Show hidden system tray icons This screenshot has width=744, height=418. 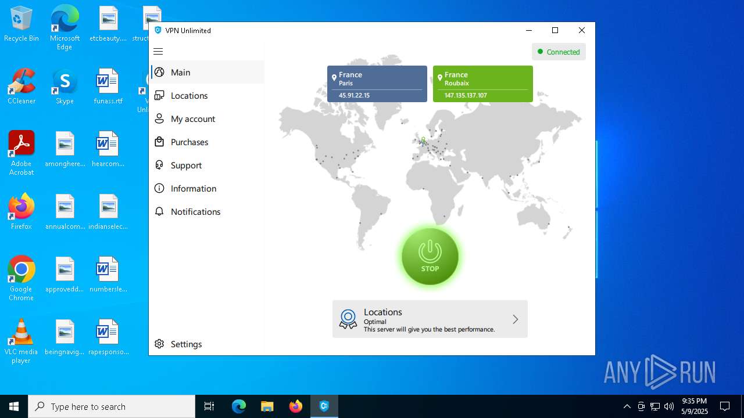pos(627,406)
